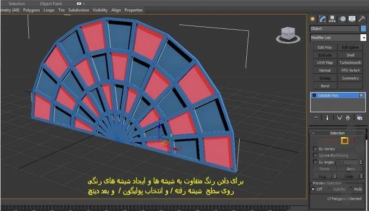
Task: Collapse the Selection rollout
Action: pos(313,133)
